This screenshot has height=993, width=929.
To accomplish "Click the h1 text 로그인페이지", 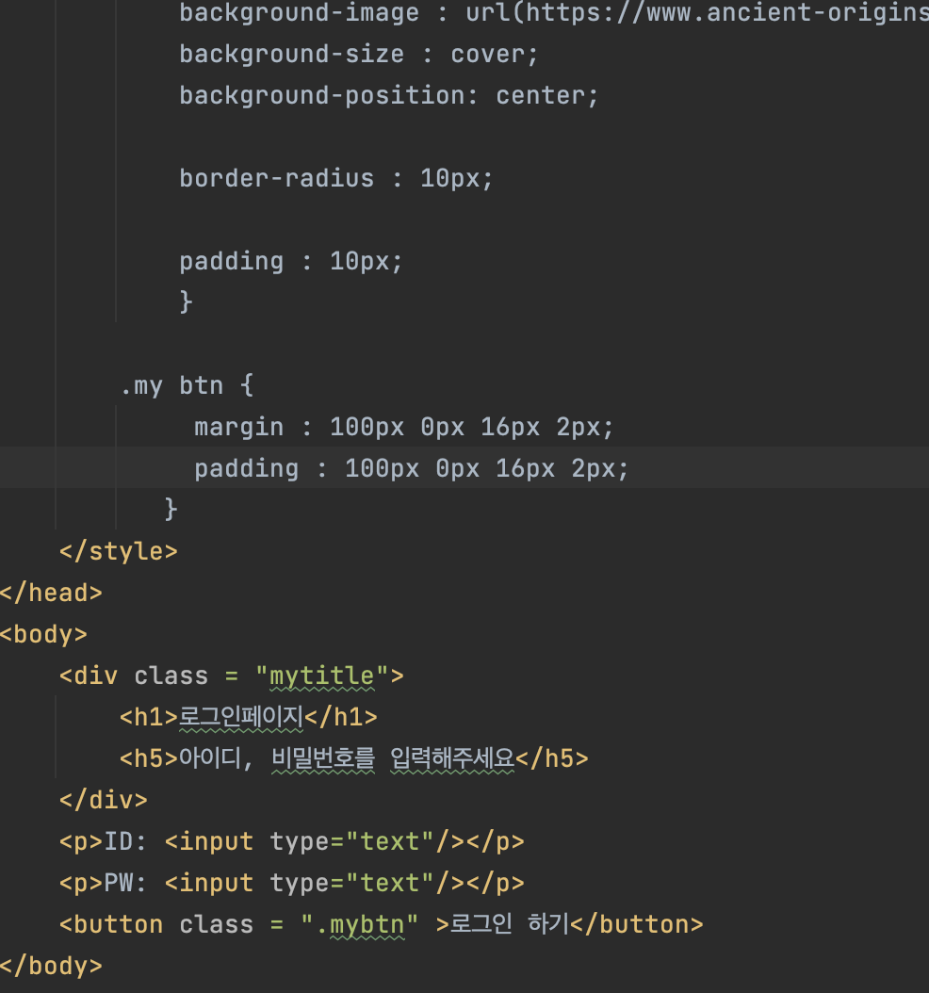I will pyautogui.click(x=241, y=718).
